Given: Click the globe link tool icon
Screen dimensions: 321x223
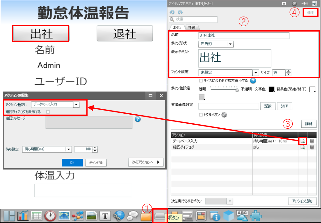Looking at the screenshot, I should pyautogui.click(x=119, y=216).
